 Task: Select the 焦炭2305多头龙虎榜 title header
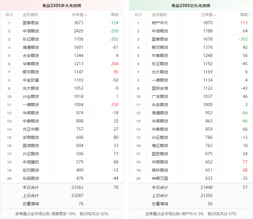tap(62, 6)
